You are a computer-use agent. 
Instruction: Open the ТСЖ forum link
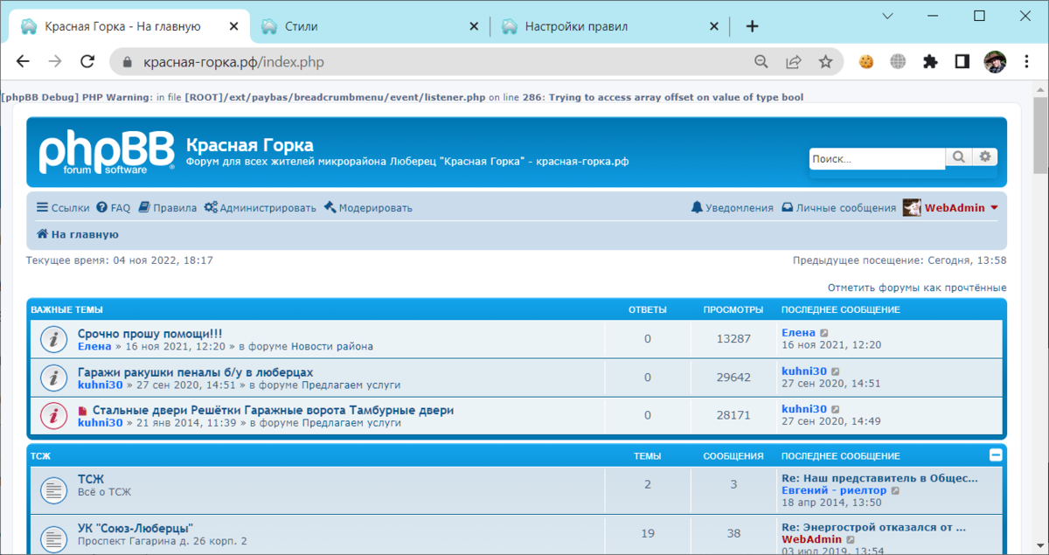click(x=90, y=479)
